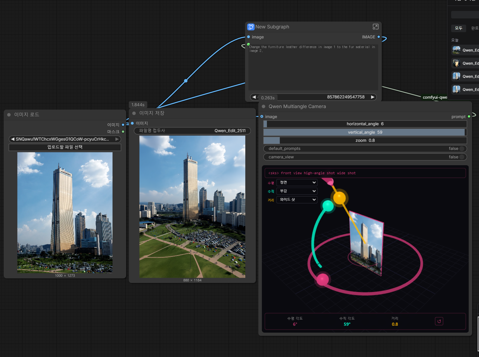Collapse the 이미지 로드 node
The height and width of the screenshot is (357, 479).
point(9,115)
